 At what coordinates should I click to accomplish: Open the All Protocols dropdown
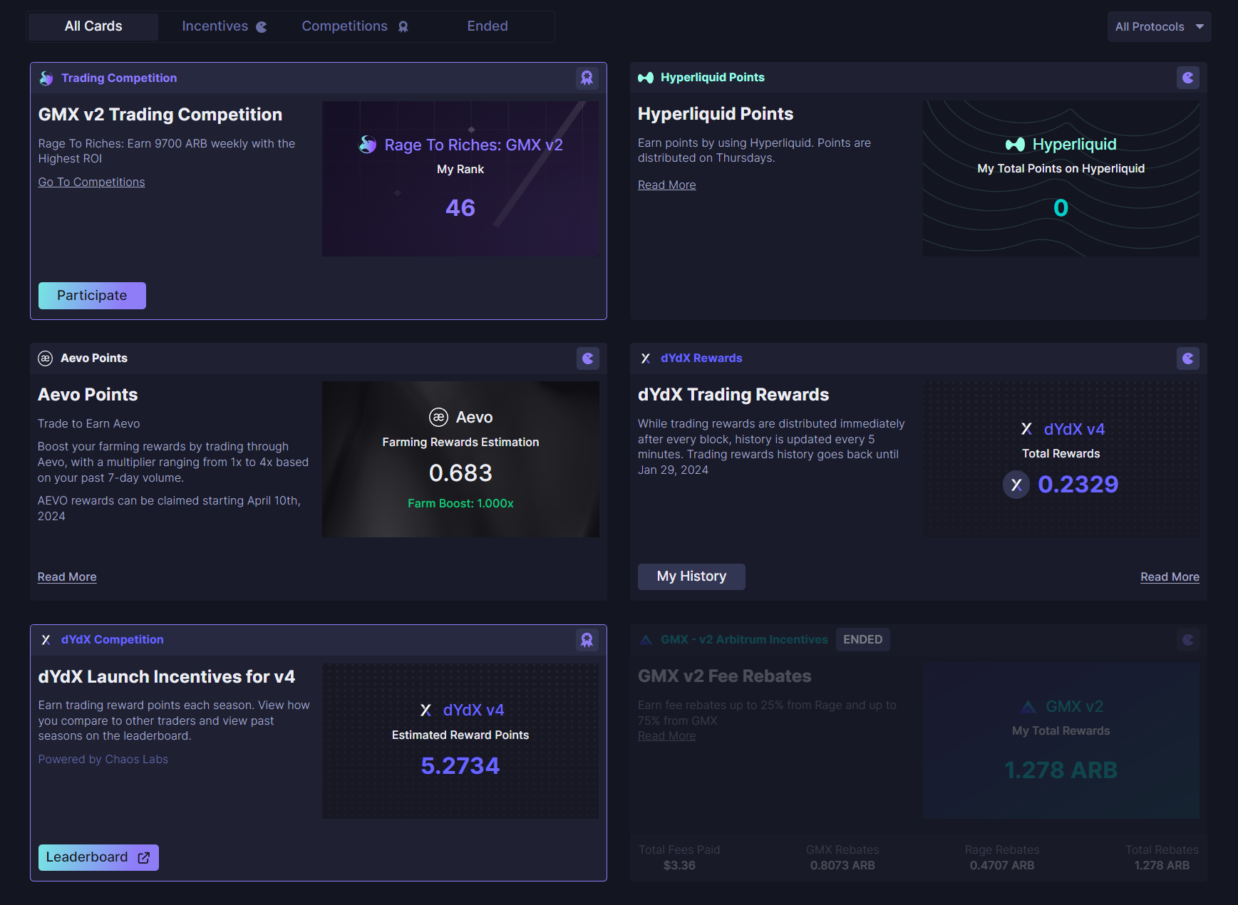(1158, 27)
